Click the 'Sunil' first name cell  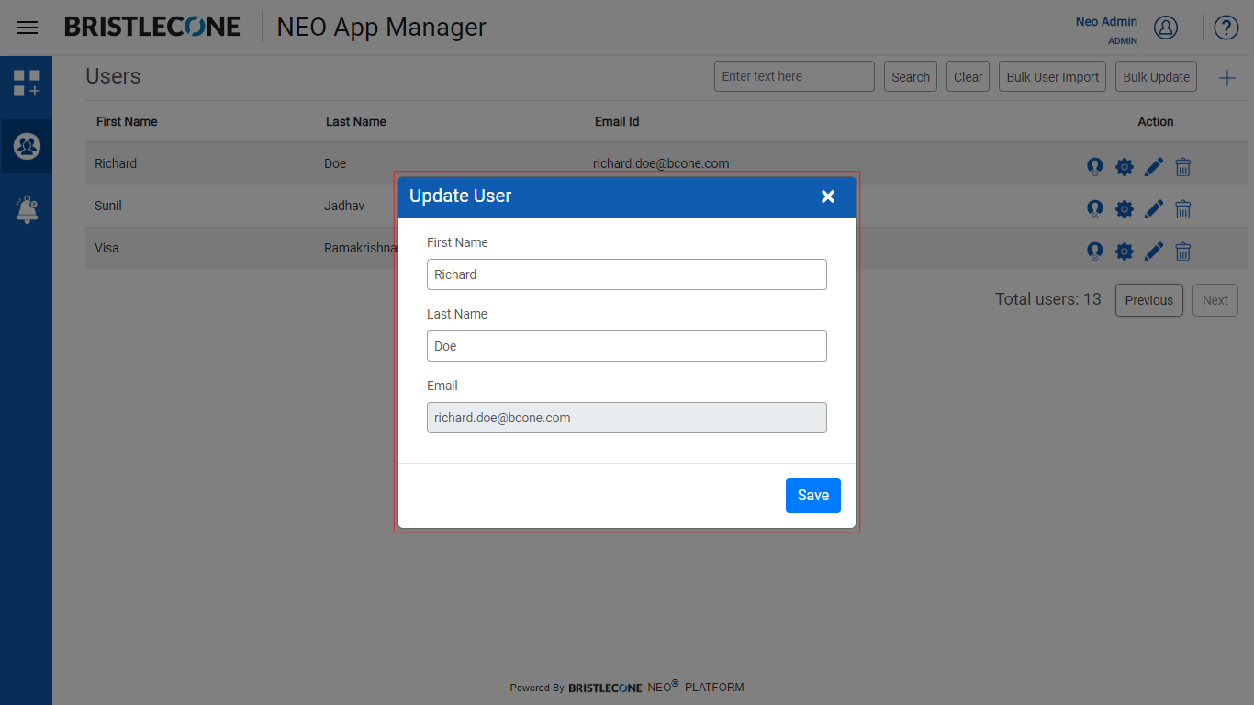108,206
